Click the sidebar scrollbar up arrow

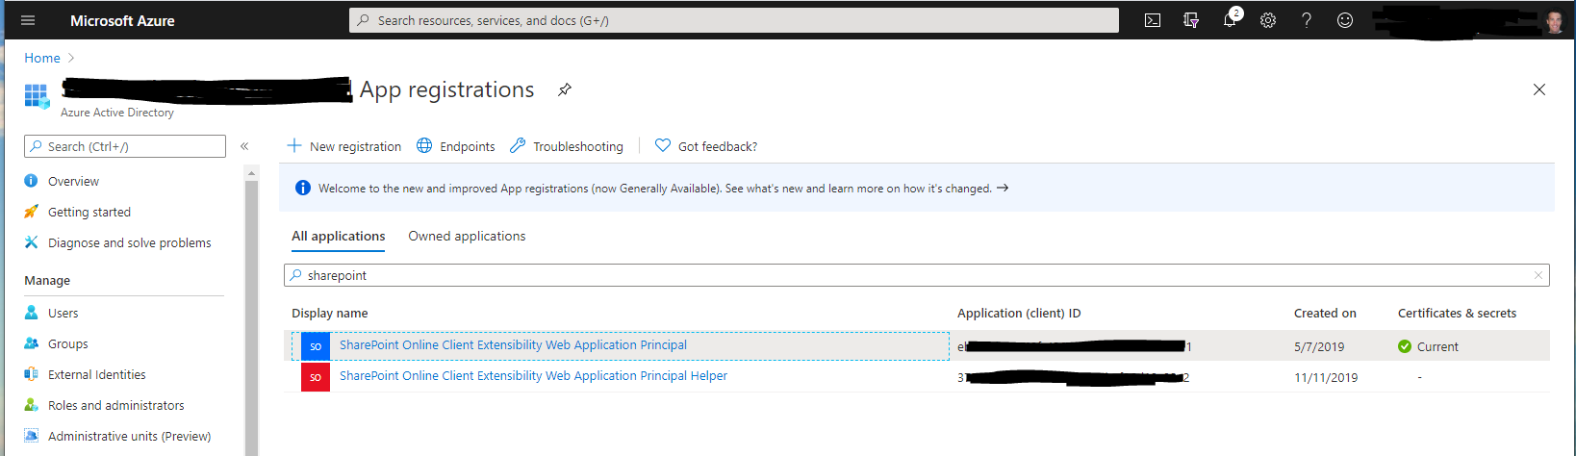tap(252, 173)
